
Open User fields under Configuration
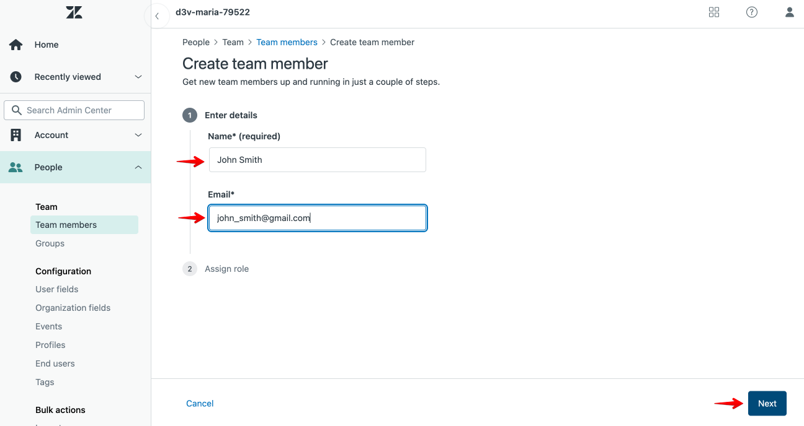point(57,289)
